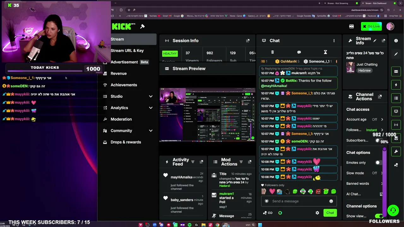Open the Slow mode setting row
The width and height of the screenshot is (404, 227).
[x=365, y=173]
